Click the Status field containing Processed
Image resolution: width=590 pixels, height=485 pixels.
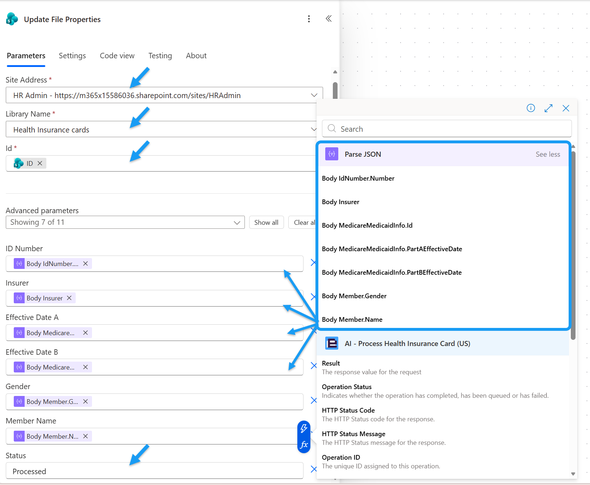(155, 471)
